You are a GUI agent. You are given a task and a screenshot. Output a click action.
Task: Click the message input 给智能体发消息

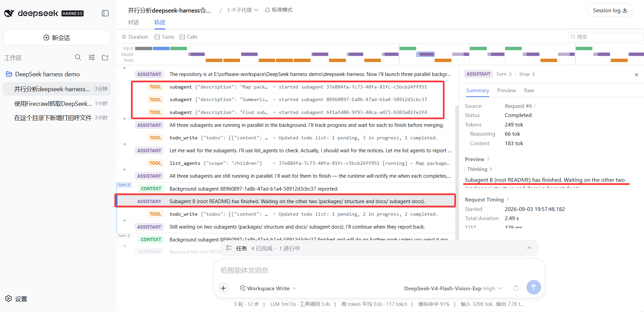379,270
